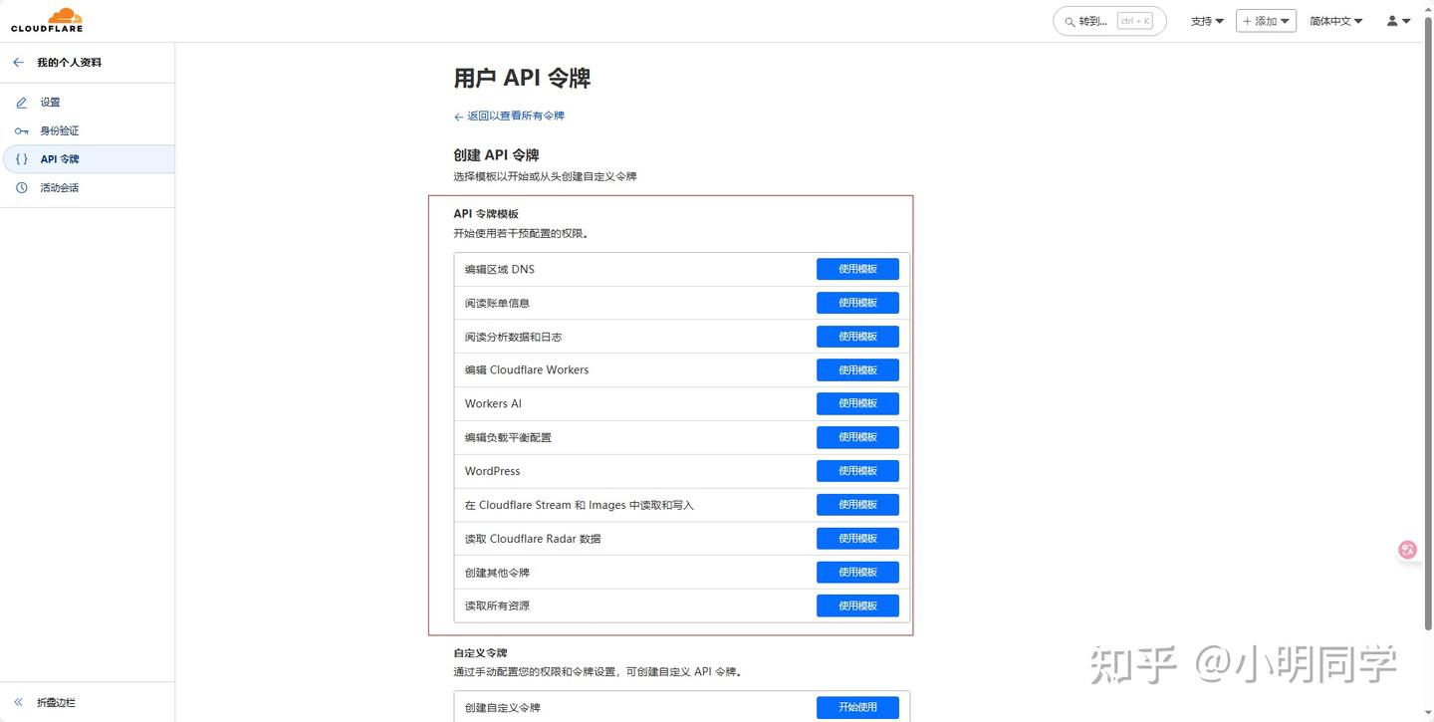The width and height of the screenshot is (1434, 722).
Task: Click the key icon for 身份验证
Action: (22, 131)
